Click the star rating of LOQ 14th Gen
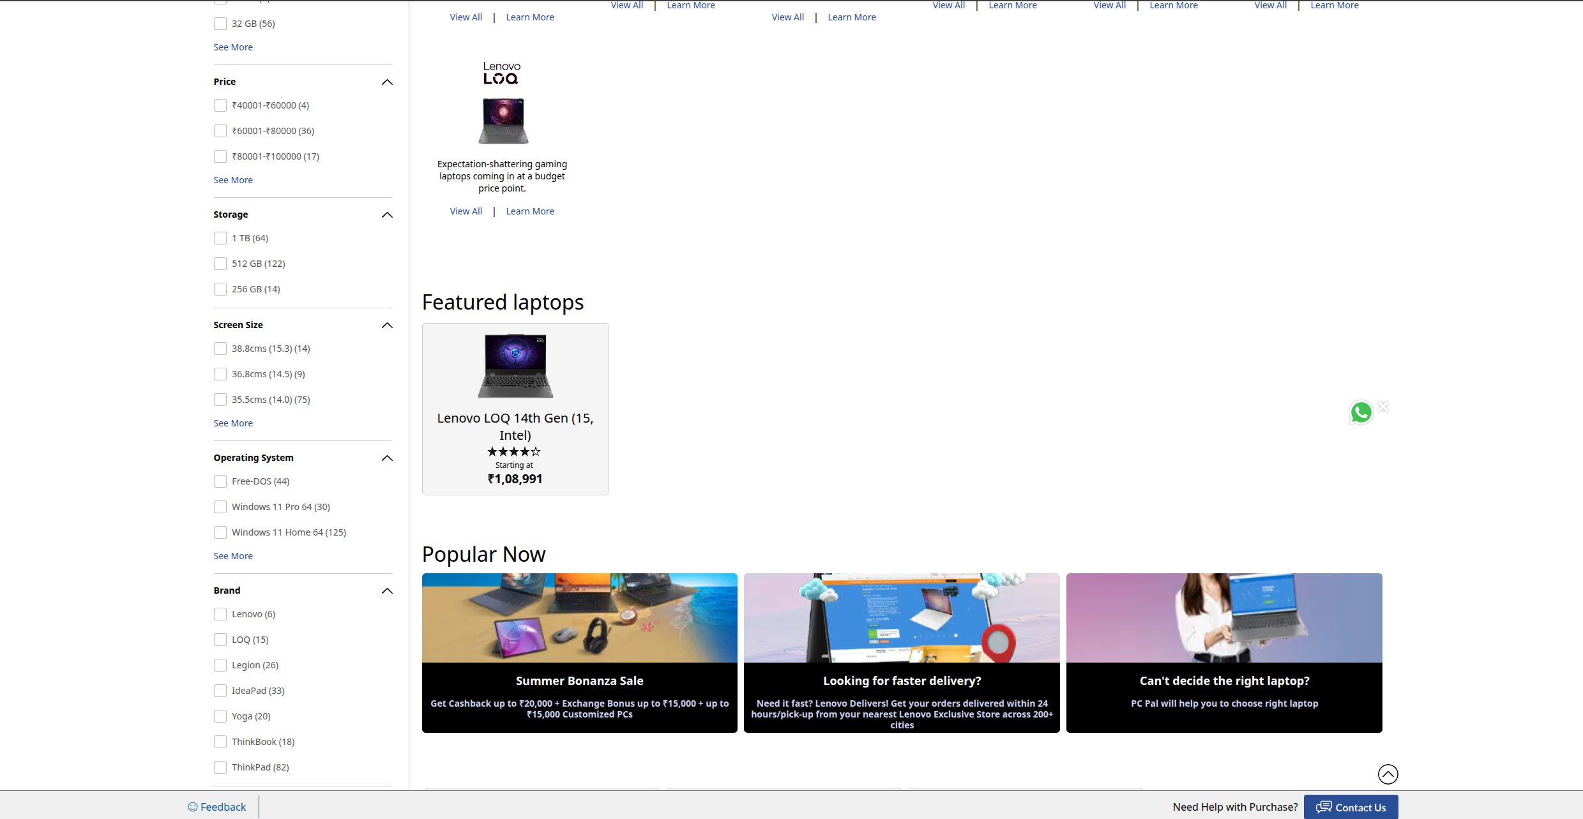Screen dimensions: 1583x819 pos(514,451)
